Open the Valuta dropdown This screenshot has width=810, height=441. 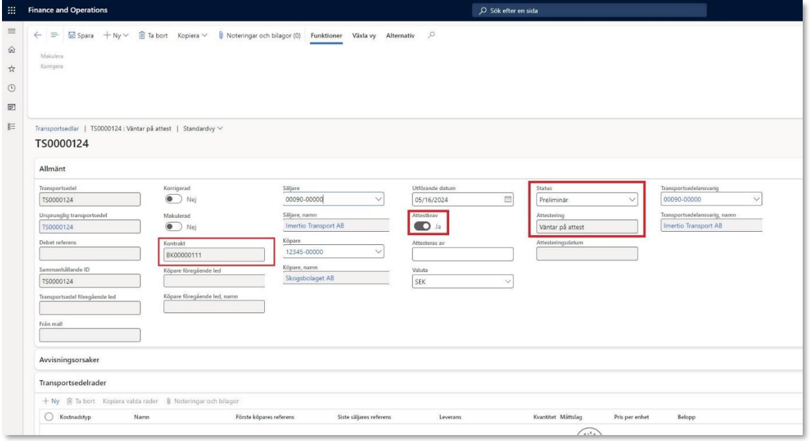point(508,282)
